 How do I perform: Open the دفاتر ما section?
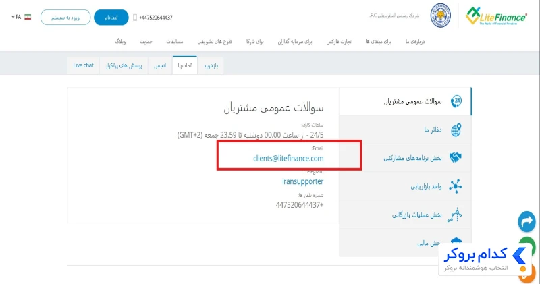coord(405,130)
